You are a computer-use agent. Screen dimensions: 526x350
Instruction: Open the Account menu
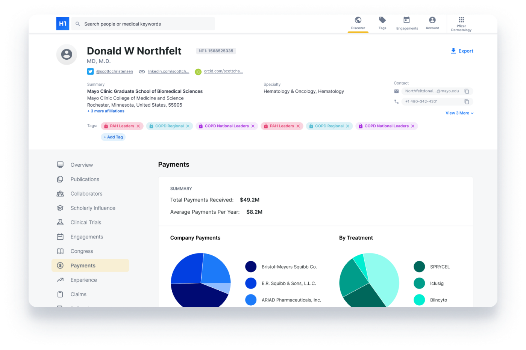[432, 23]
